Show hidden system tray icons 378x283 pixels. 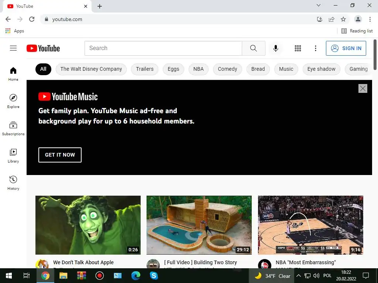click(x=298, y=276)
